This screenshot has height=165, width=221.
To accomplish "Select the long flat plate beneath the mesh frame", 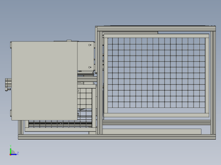I will pos(152,132).
